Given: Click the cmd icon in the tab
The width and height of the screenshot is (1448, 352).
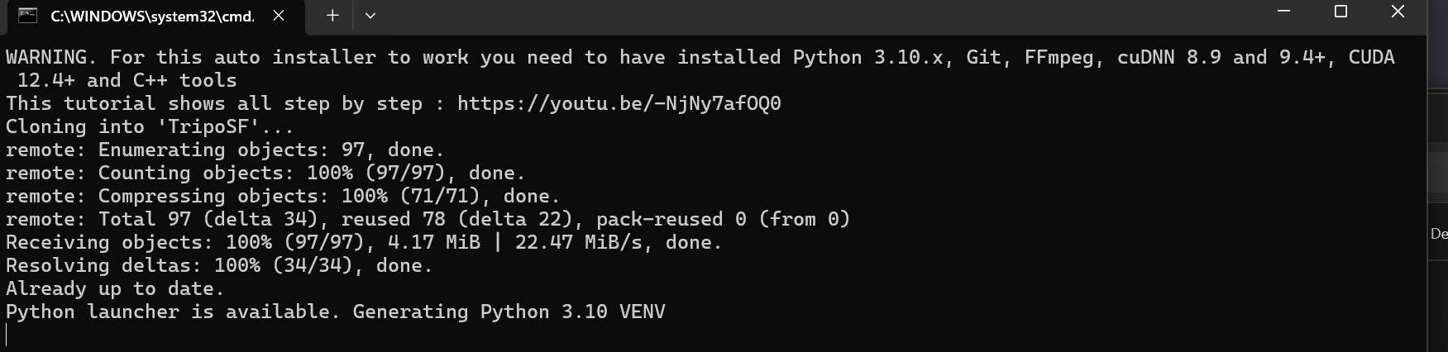Looking at the screenshot, I should (27, 16).
